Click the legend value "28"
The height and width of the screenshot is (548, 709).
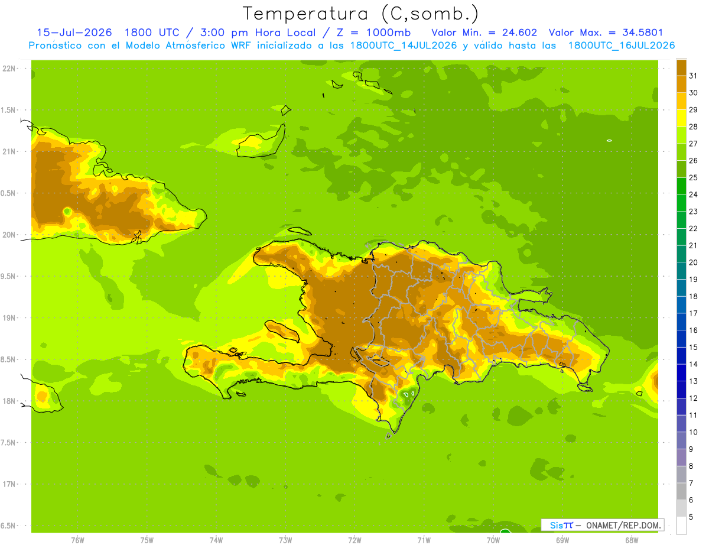coord(693,127)
